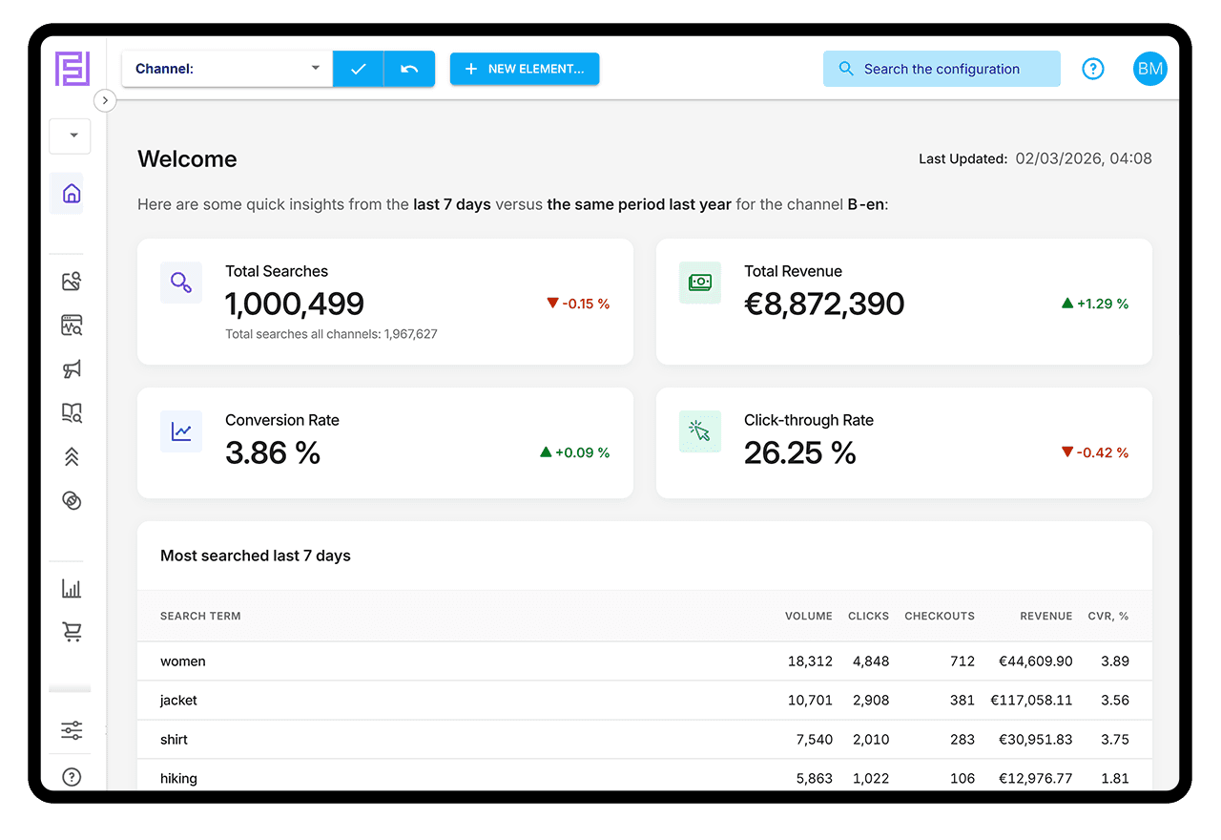Viewport: 1221px width, 840px height.
Task: Click the CHECKOUTS column header
Action: tap(940, 616)
